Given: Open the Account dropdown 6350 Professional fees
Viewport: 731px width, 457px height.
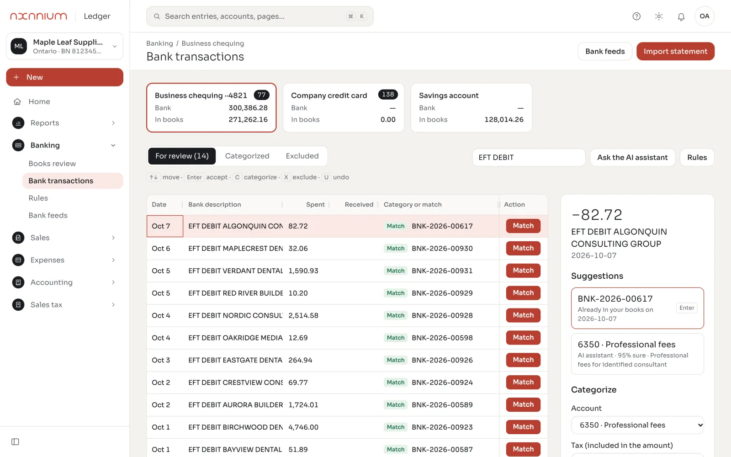Looking at the screenshot, I should [637, 425].
